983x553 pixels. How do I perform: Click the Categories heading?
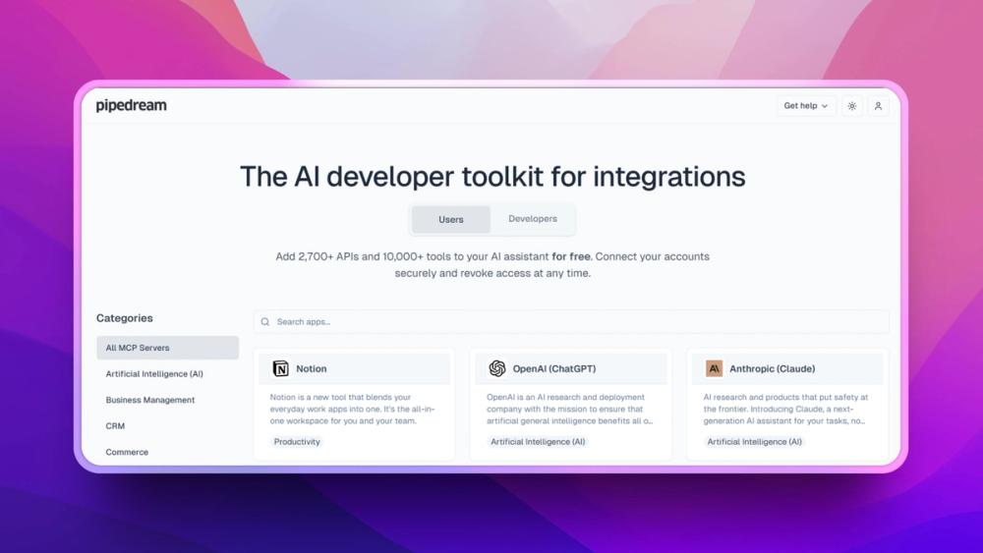tap(124, 318)
